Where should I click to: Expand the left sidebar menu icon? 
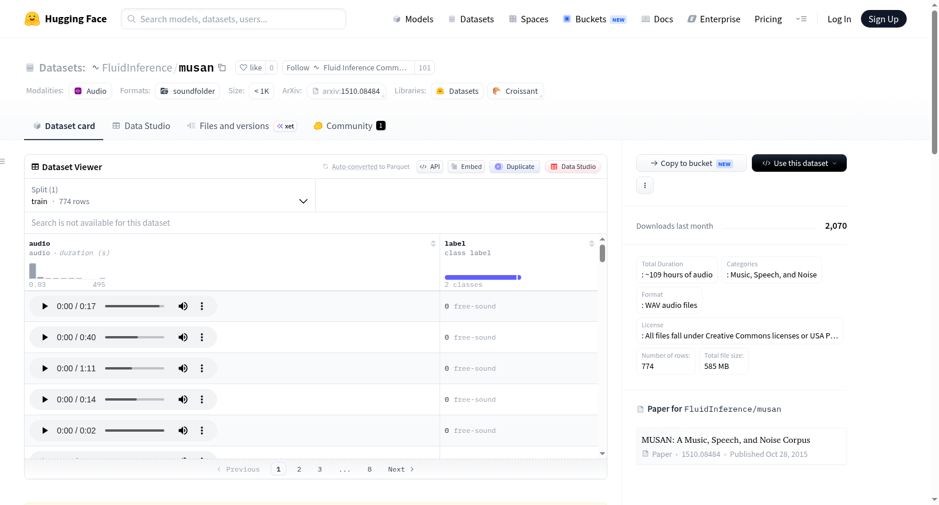click(x=2, y=161)
